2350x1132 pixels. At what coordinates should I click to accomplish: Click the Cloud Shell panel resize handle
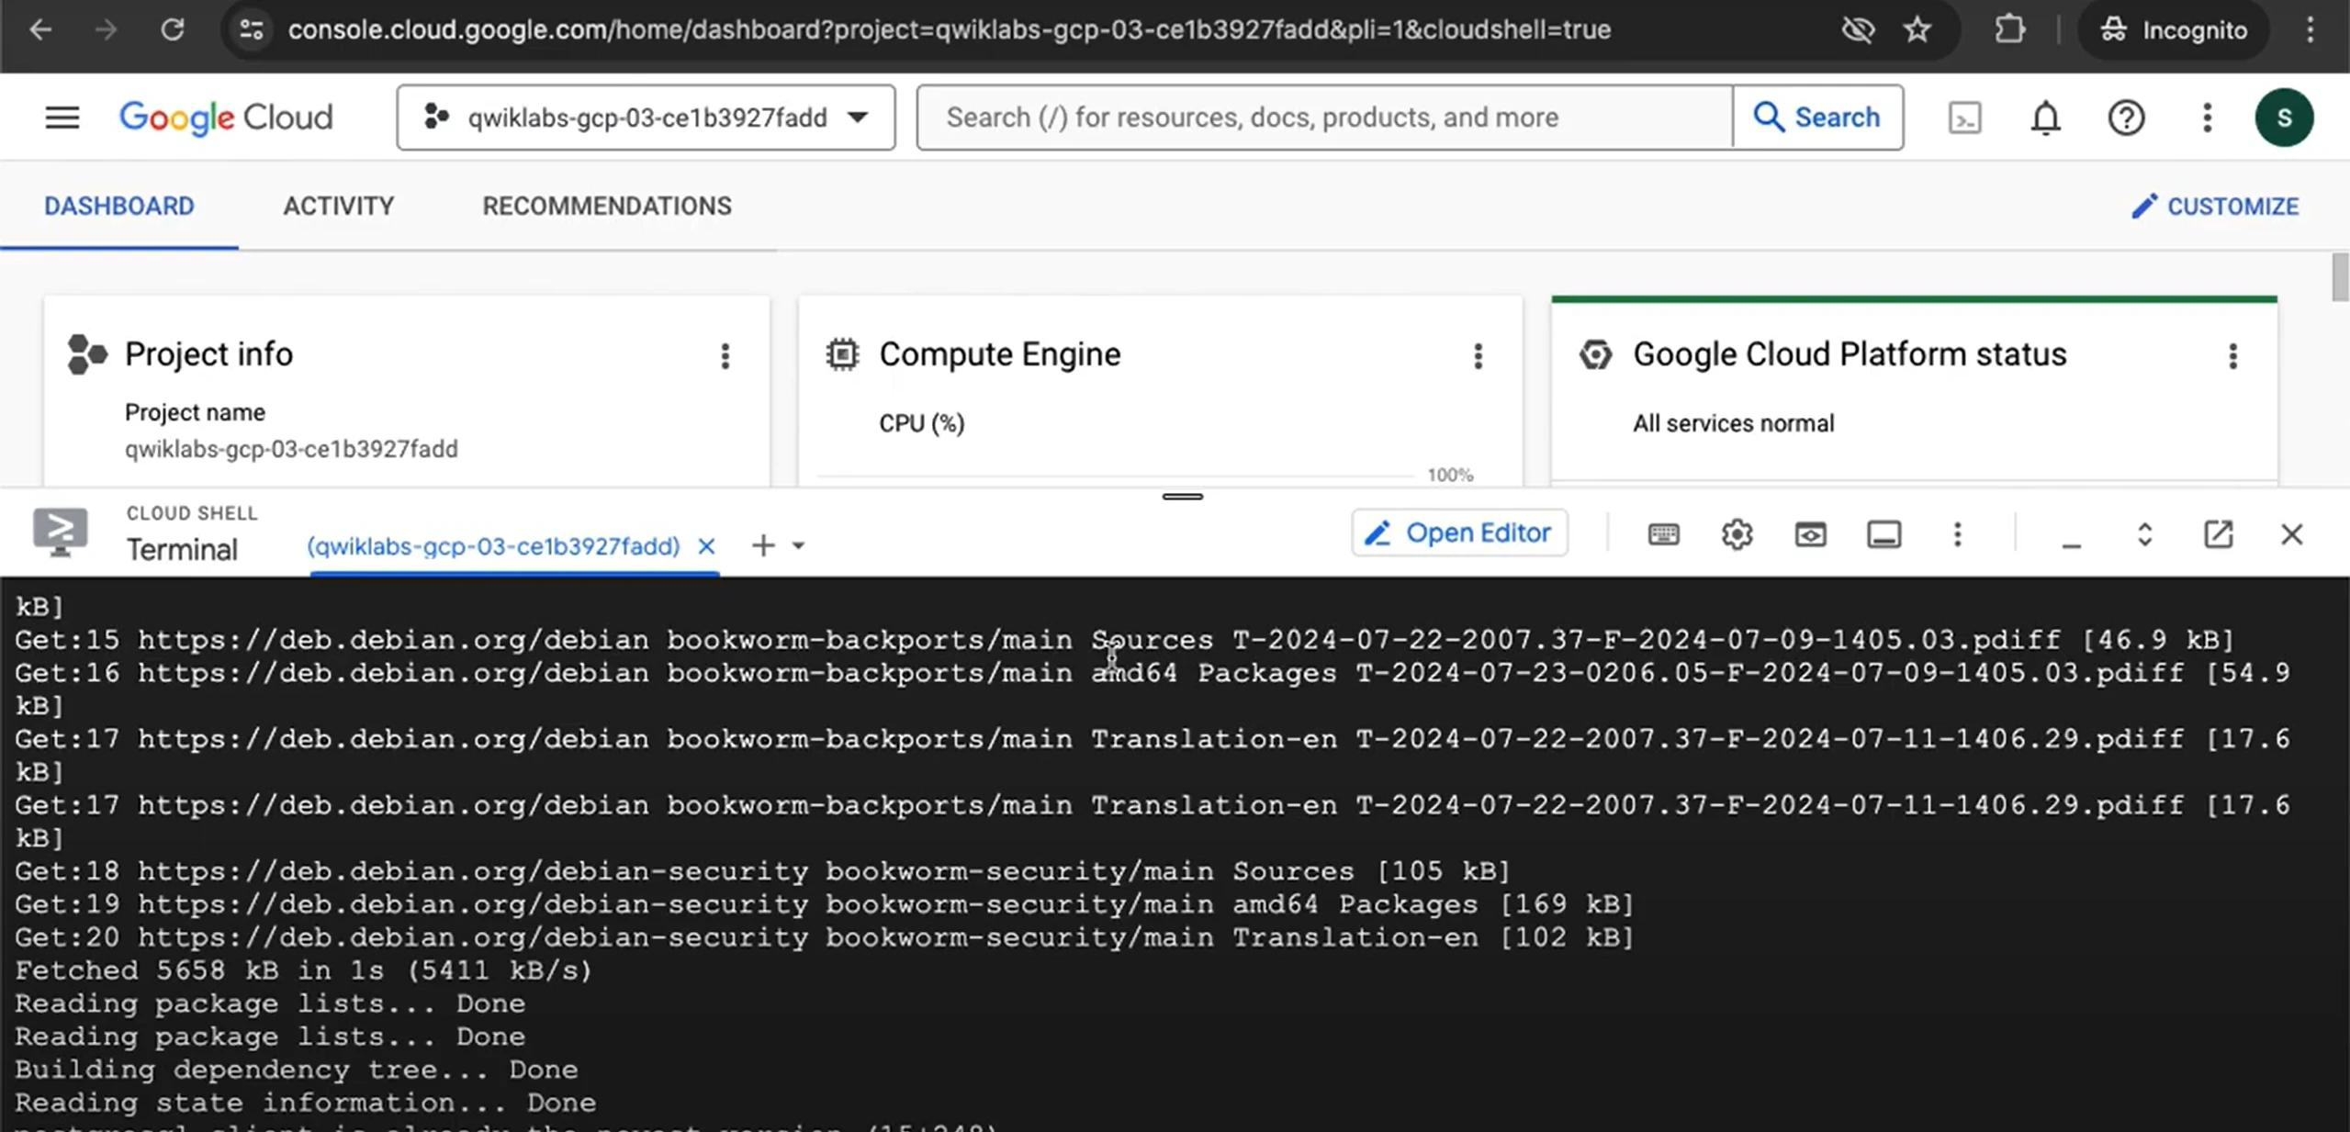[x=1182, y=497]
